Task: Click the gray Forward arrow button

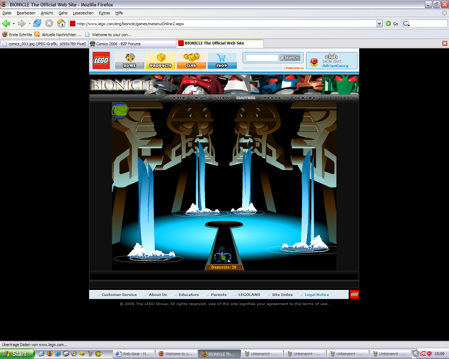Action: [21, 23]
